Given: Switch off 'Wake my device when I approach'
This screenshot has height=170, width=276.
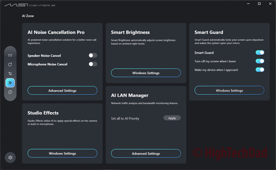Looking at the screenshot, I should point(260,70).
